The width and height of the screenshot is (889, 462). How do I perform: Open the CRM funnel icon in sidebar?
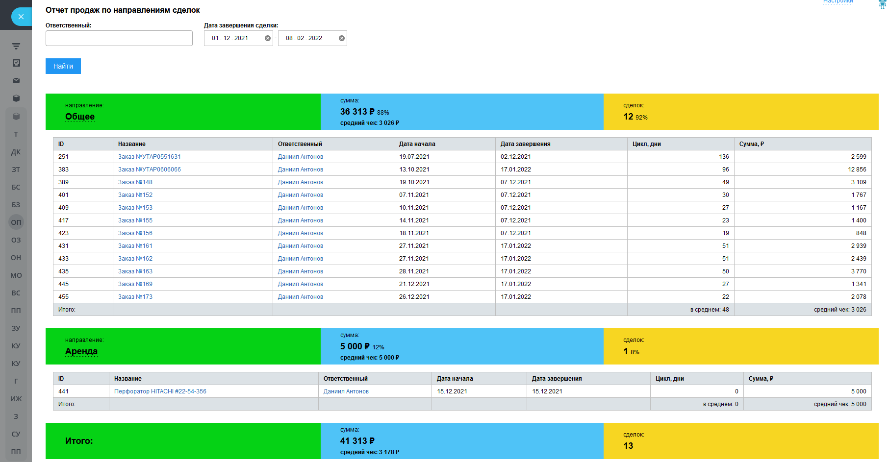click(x=16, y=46)
